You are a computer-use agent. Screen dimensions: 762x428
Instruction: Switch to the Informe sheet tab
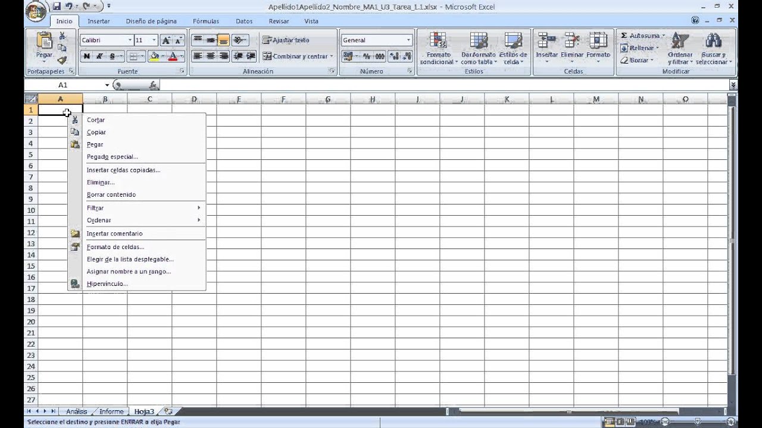[x=111, y=411]
